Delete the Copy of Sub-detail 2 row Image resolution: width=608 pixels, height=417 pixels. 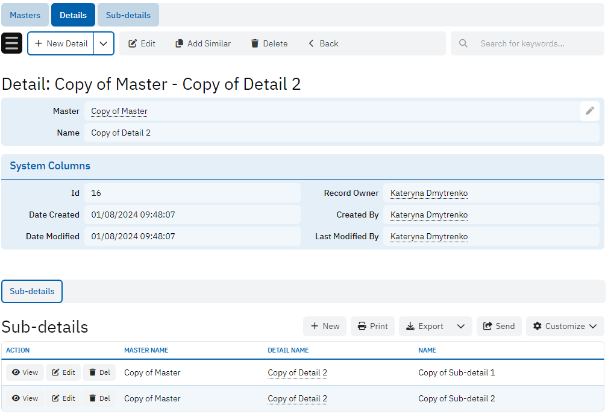click(x=99, y=398)
